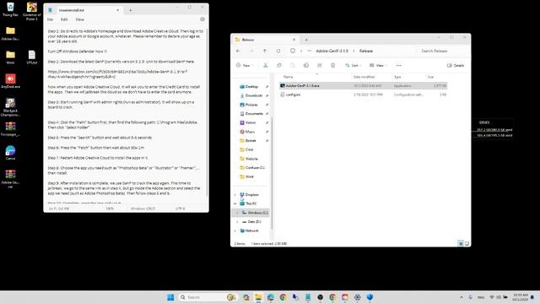Click the Copy icon in Explorer toolbar
The height and width of the screenshot is (304, 540).
tap(279, 65)
